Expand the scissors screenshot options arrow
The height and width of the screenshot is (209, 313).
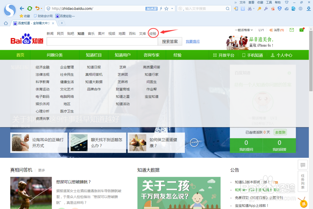coord(254,8)
